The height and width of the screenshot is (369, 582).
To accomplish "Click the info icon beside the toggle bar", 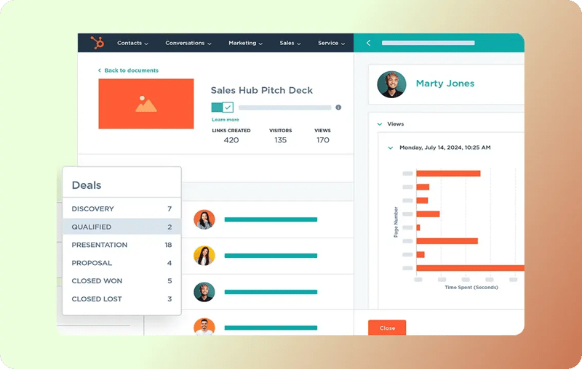I will (338, 108).
